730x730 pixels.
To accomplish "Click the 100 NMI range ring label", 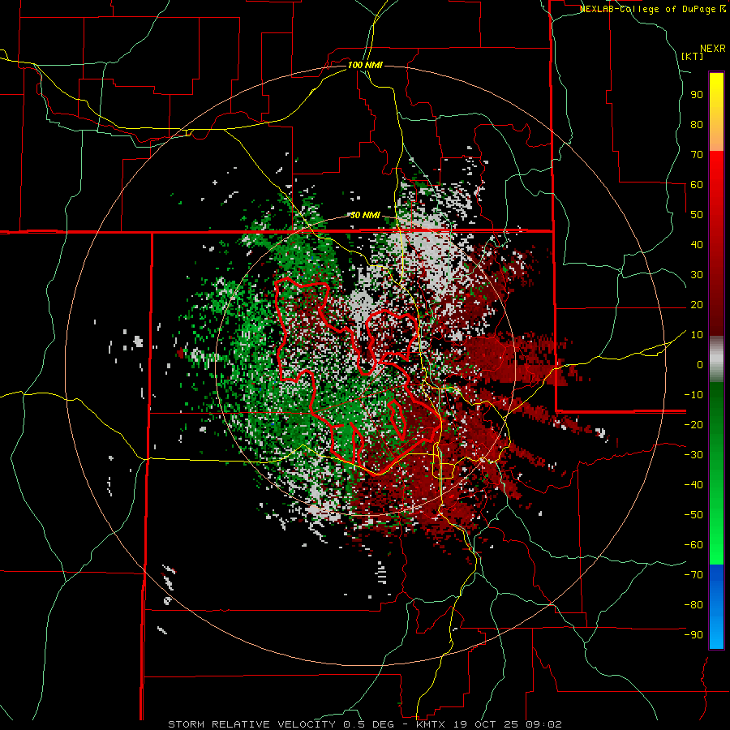I will pyautogui.click(x=365, y=65).
